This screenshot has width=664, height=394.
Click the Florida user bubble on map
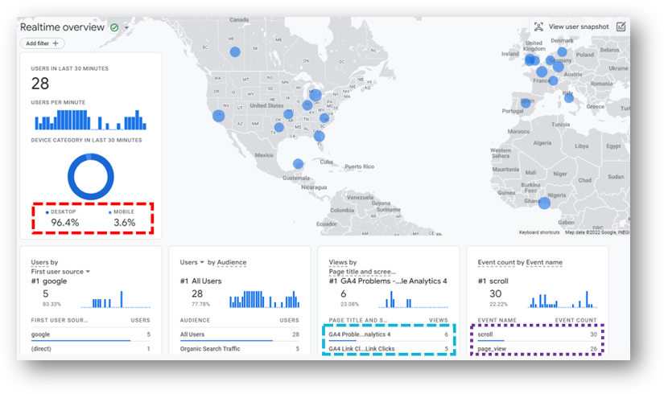pyautogui.click(x=320, y=136)
